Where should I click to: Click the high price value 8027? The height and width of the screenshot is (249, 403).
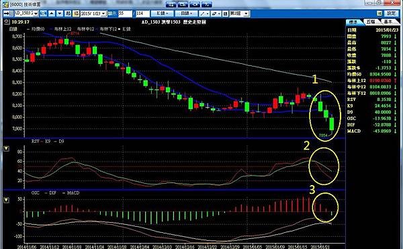pyautogui.click(x=386, y=42)
